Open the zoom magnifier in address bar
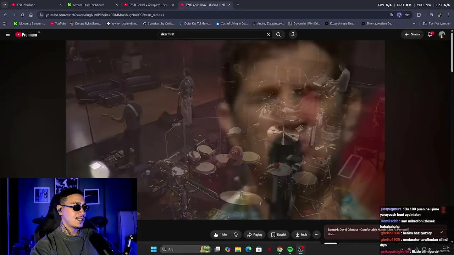The image size is (454, 255). click(x=392, y=15)
